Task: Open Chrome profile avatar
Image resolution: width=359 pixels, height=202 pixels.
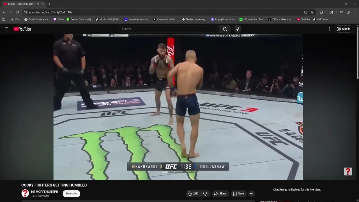Action: tap(348, 12)
